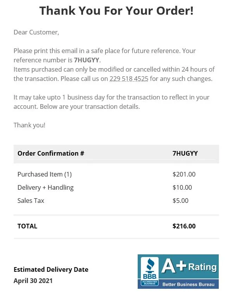Click the Sales Tax row label
The height and width of the screenshot is (295, 230).
point(31,201)
